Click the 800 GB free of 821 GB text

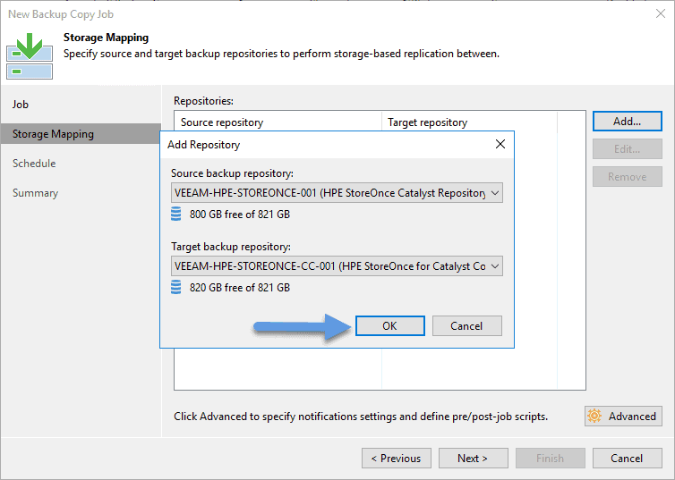[240, 214]
